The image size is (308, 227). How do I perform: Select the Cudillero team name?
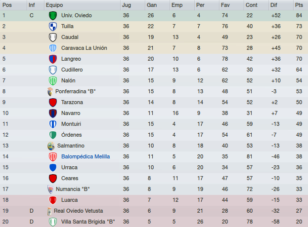[72, 70]
